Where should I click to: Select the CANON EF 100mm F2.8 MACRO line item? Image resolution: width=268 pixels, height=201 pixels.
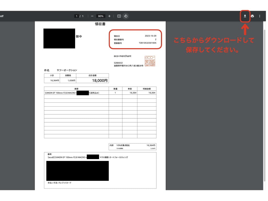point(72,93)
